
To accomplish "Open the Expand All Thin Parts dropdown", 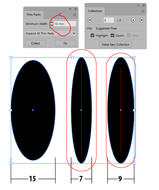I will point(51,33).
